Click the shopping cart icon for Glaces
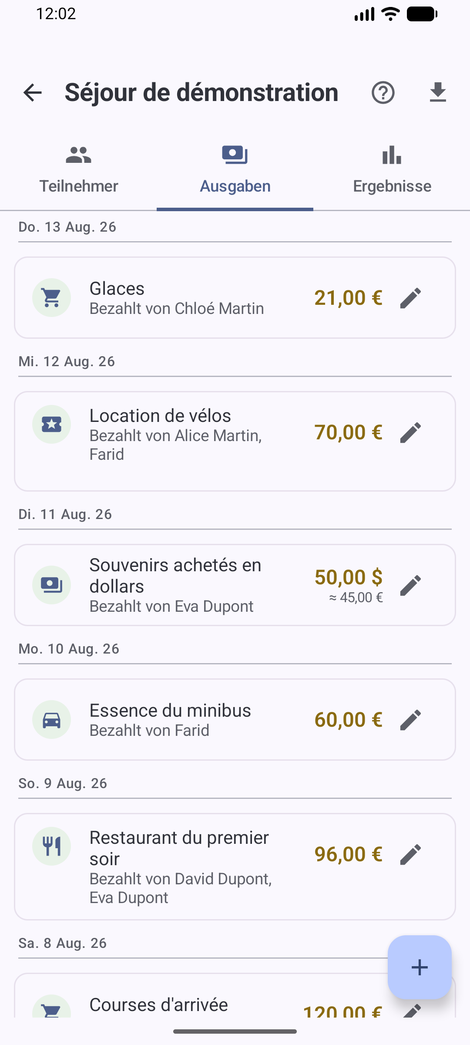Image resolution: width=470 pixels, height=1045 pixels. click(52, 298)
